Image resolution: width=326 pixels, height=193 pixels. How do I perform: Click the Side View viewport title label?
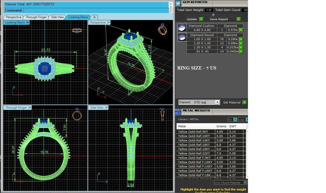(x=97, y=108)
